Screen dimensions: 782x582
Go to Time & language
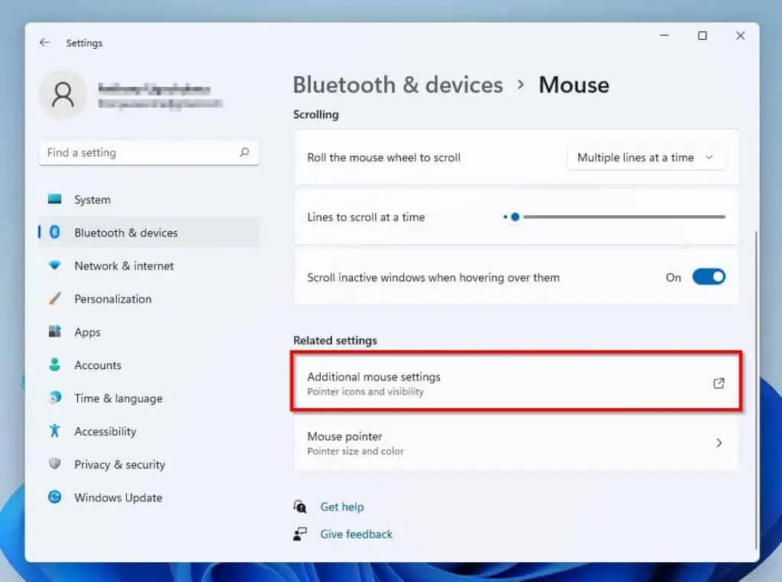pyautogui.click(x=149, y=398)
